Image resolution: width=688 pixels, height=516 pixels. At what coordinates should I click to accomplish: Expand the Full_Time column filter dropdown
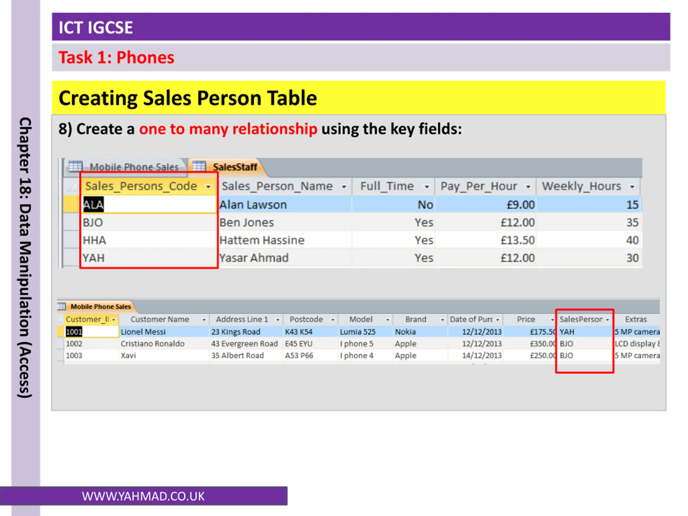[427, 187]
